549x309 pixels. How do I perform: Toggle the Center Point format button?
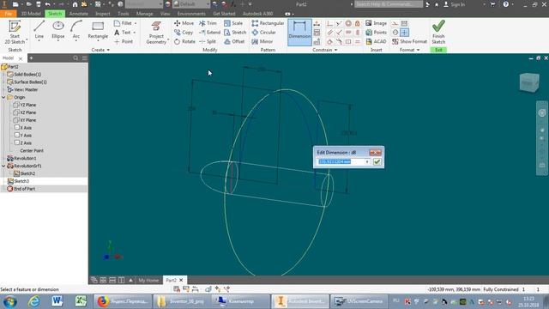point(404,33)
